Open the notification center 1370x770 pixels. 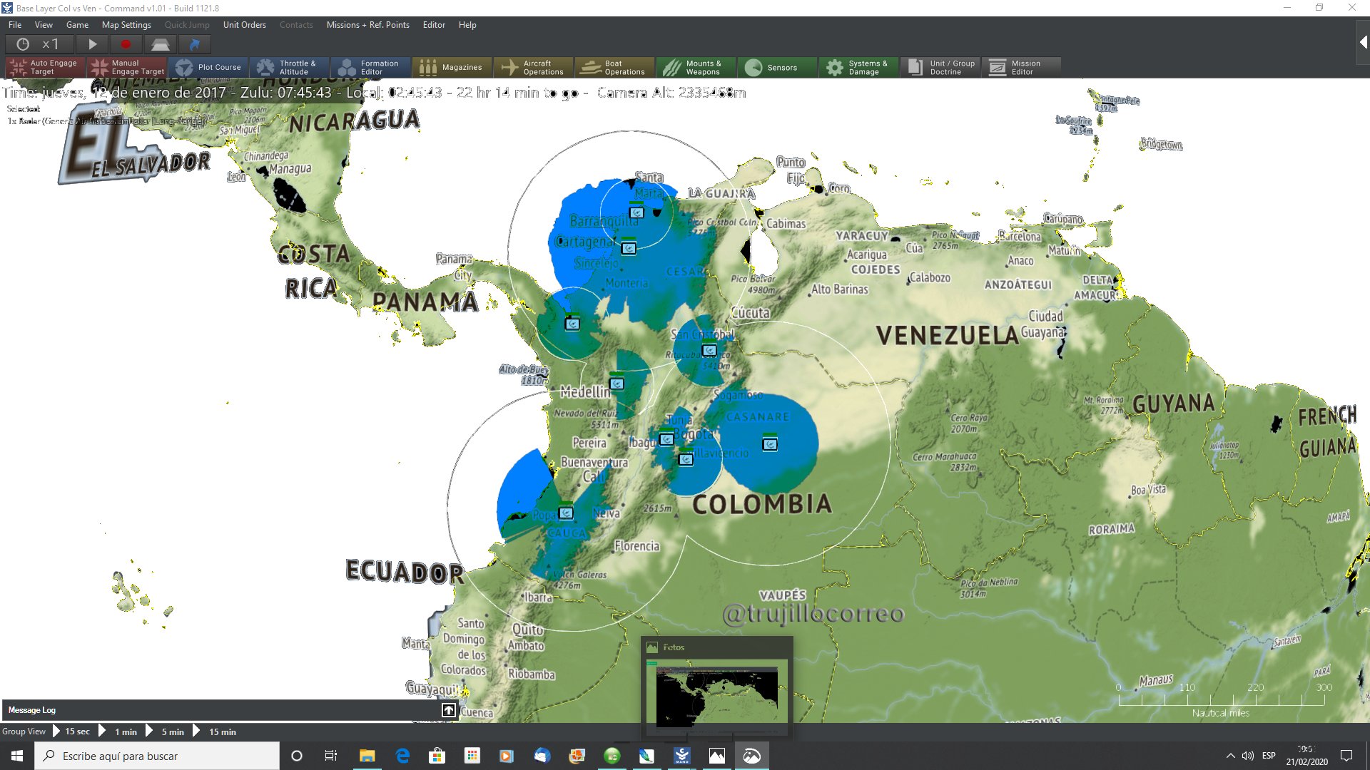pos(1346,756)
